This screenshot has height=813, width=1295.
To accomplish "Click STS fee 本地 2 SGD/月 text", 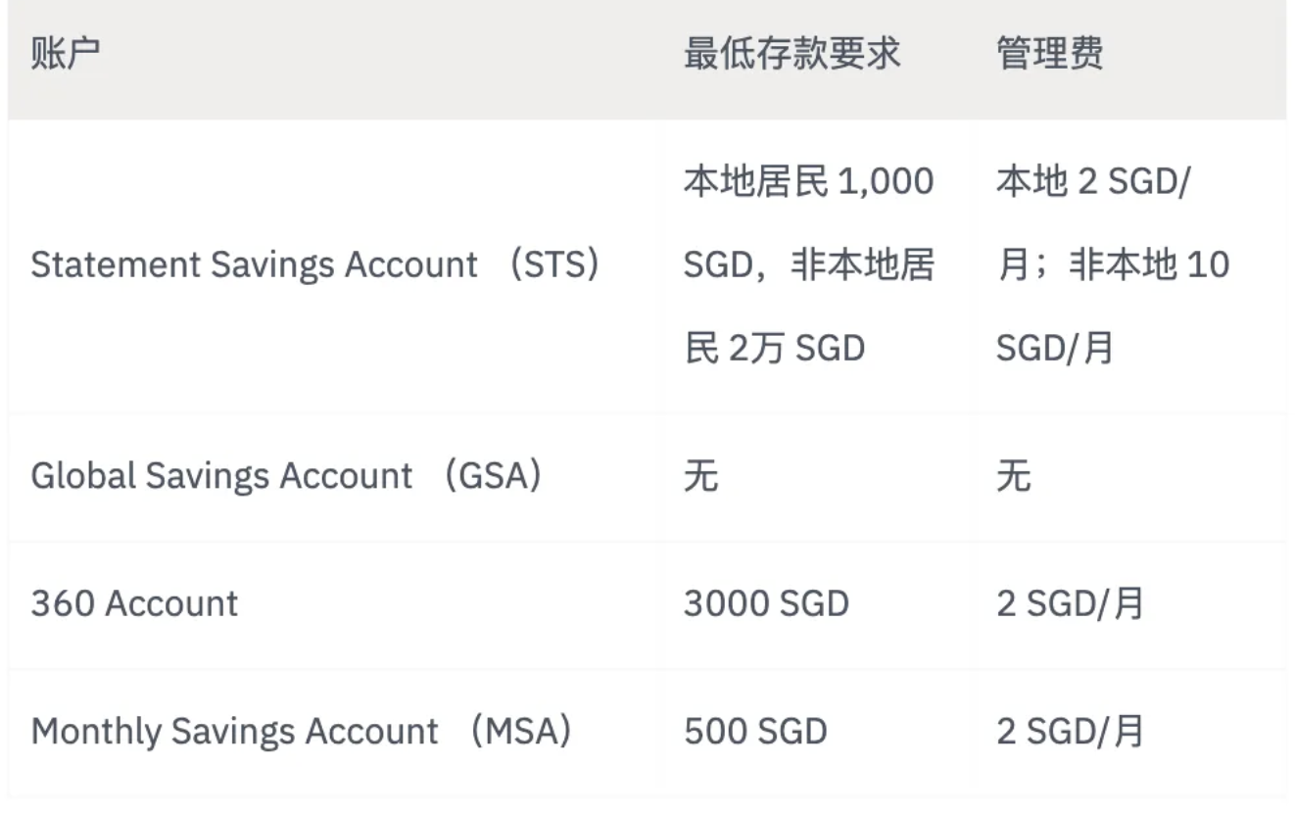I will [1091, 182].
